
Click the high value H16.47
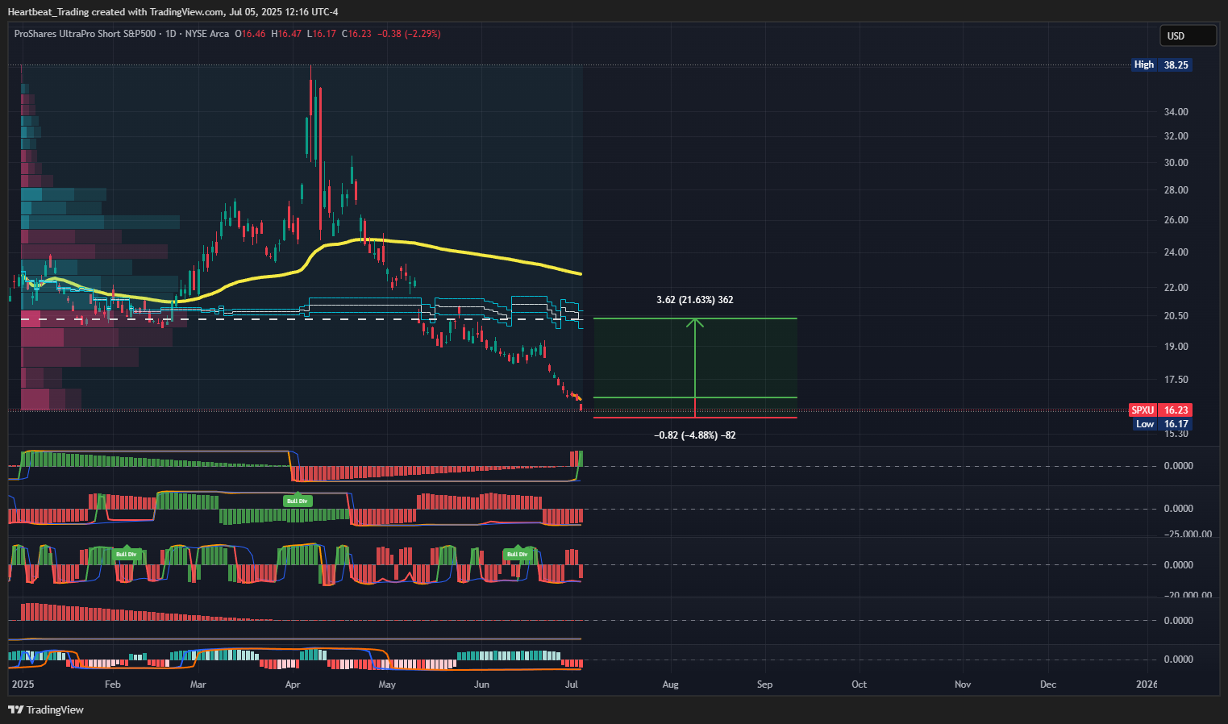286,34
